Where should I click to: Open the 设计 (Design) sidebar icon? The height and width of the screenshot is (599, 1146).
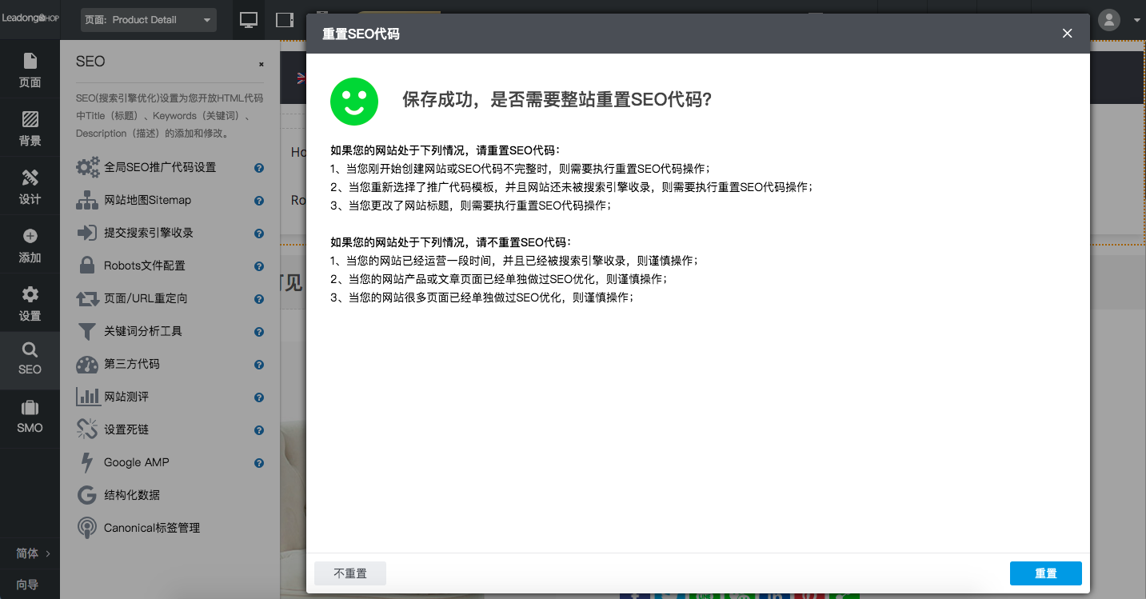point(30,186)
